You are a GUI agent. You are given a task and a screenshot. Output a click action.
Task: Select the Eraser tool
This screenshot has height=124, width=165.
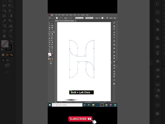pyautogui.click(x=52, y=34)
